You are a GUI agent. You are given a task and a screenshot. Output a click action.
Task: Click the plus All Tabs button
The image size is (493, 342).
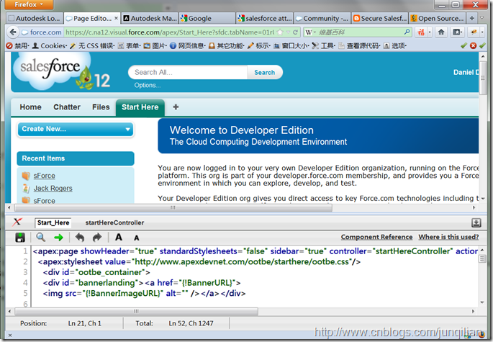point(176,107)
